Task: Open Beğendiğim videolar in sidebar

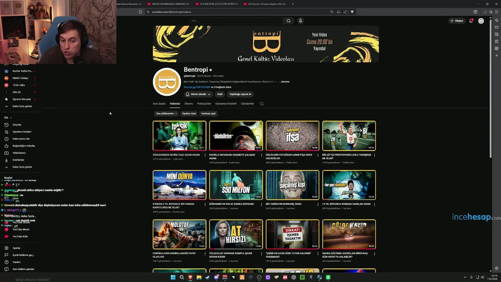Action: pyautogui.click(x=23, y=146)
